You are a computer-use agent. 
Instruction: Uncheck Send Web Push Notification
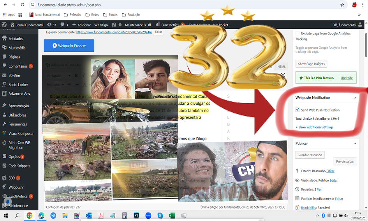pyautogui.click(x=298, y=110)
